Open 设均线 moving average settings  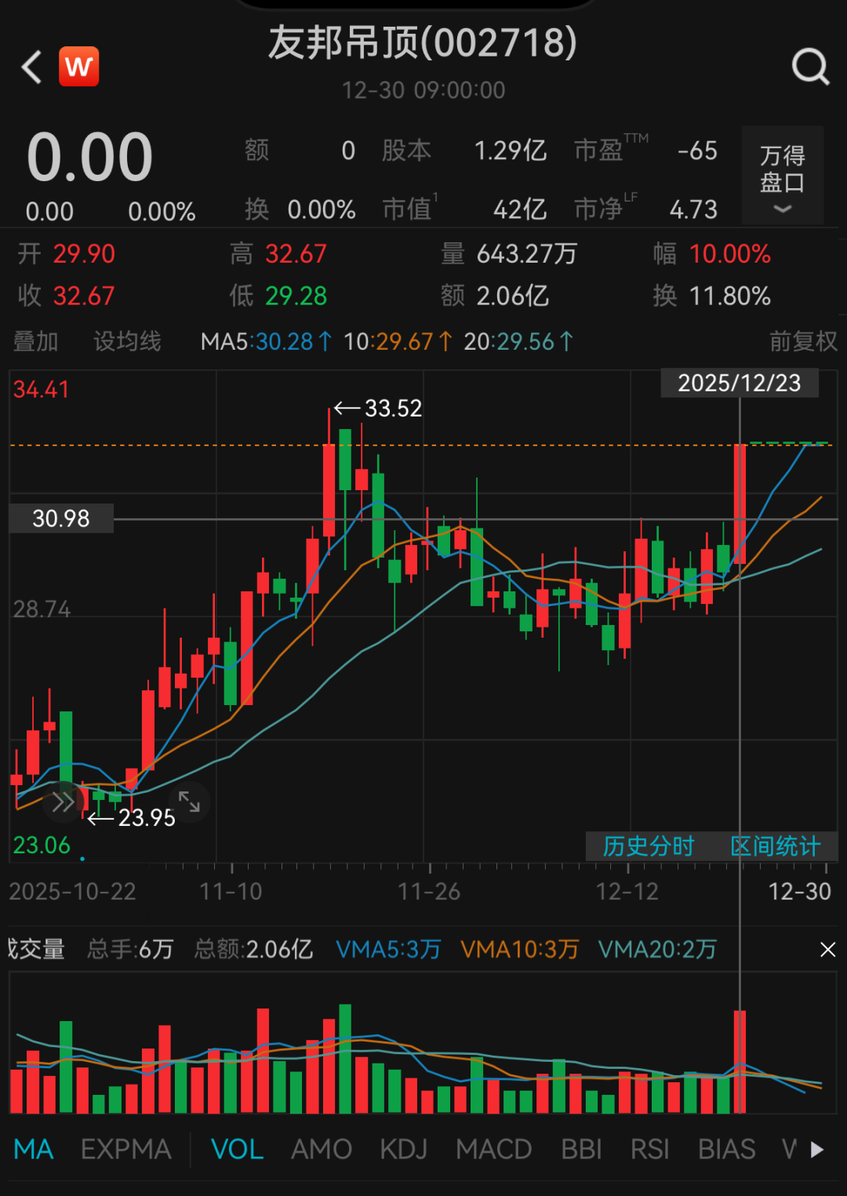pos(127,341)
